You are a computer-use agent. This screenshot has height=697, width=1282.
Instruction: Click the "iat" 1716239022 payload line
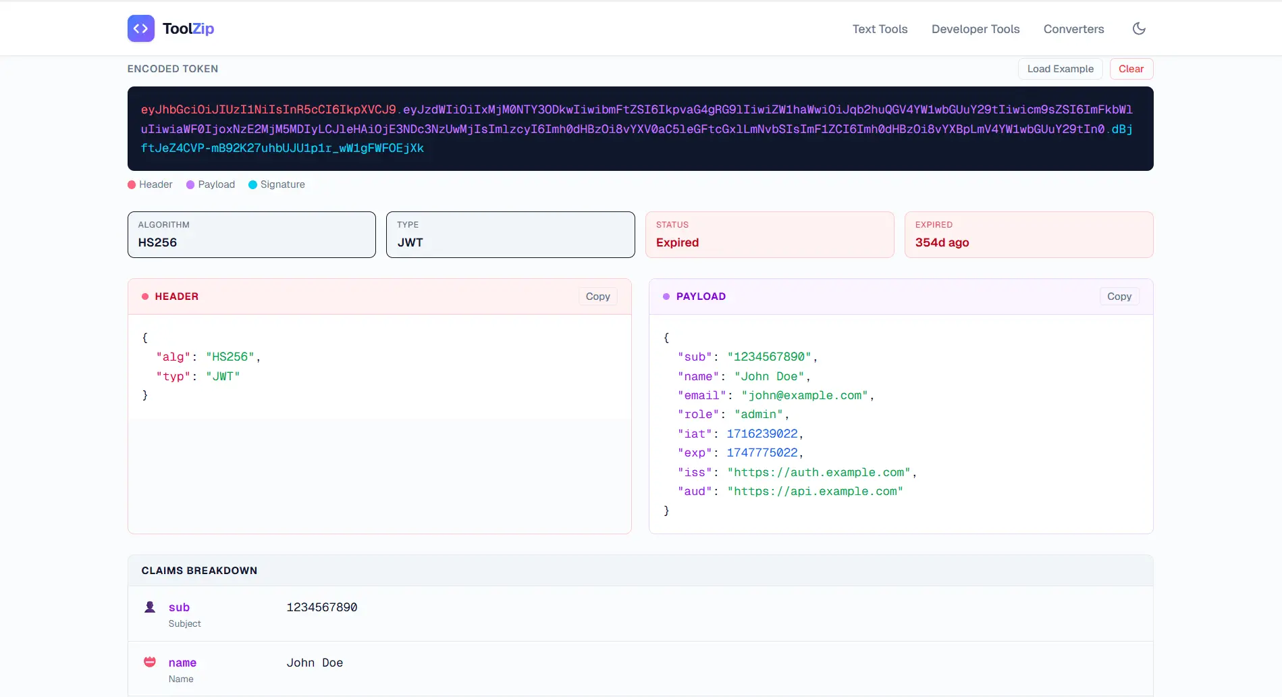(741, 434)
